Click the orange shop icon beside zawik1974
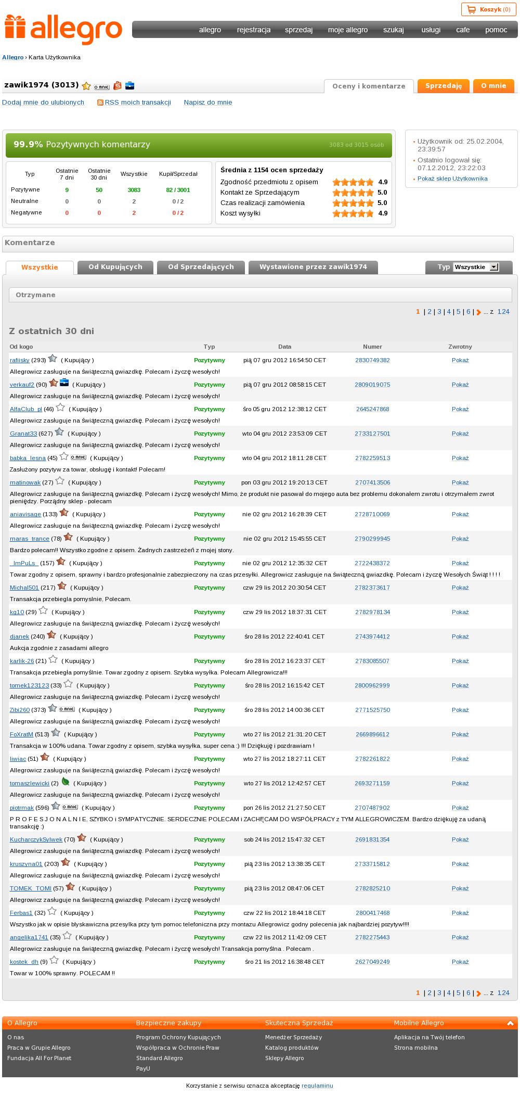 tap(118, 85)
